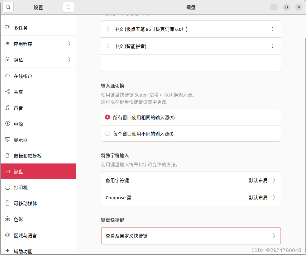Click the 中文 (智能拼音) input source label
Image resolution: width=306 pixels, height=255 pixels.
point(130,46)
